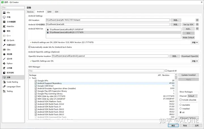Image resolution: width=204 pixels, height=129 pixels.
Task: Select the 分析器 icon in sidebar
Action: coord(4,68)
